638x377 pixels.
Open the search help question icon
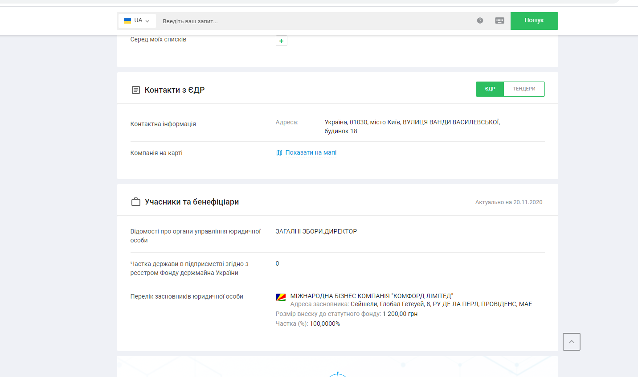coord(480,20)
